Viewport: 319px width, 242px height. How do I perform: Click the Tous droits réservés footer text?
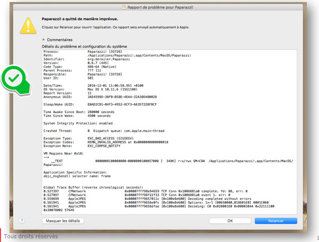click(31, 236)
